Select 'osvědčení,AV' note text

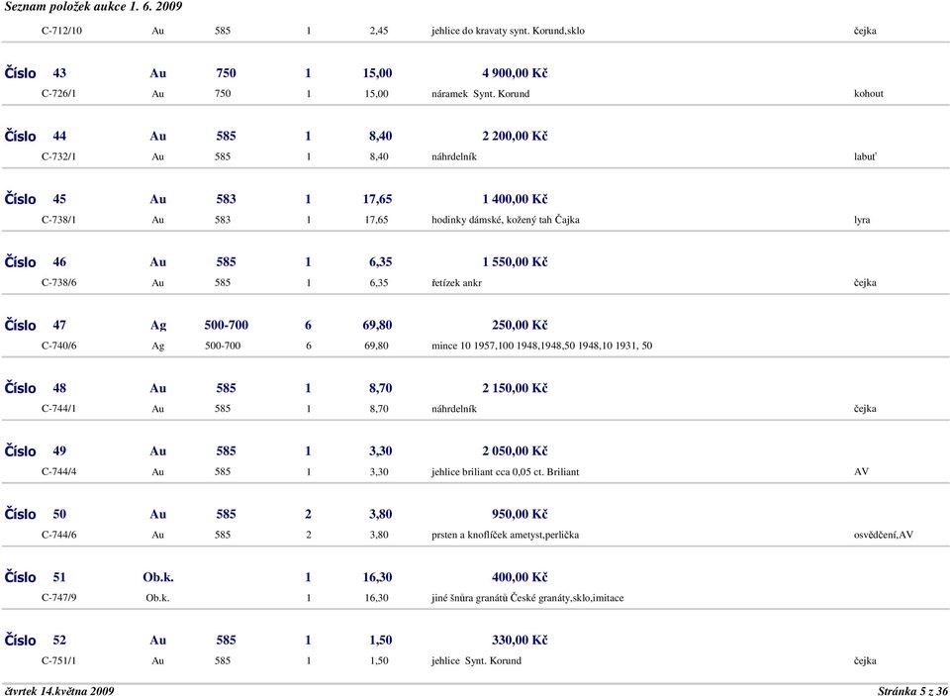click(x=883, y=536)
